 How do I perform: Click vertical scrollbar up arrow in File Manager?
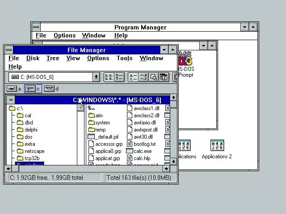[x=173, y=98]
